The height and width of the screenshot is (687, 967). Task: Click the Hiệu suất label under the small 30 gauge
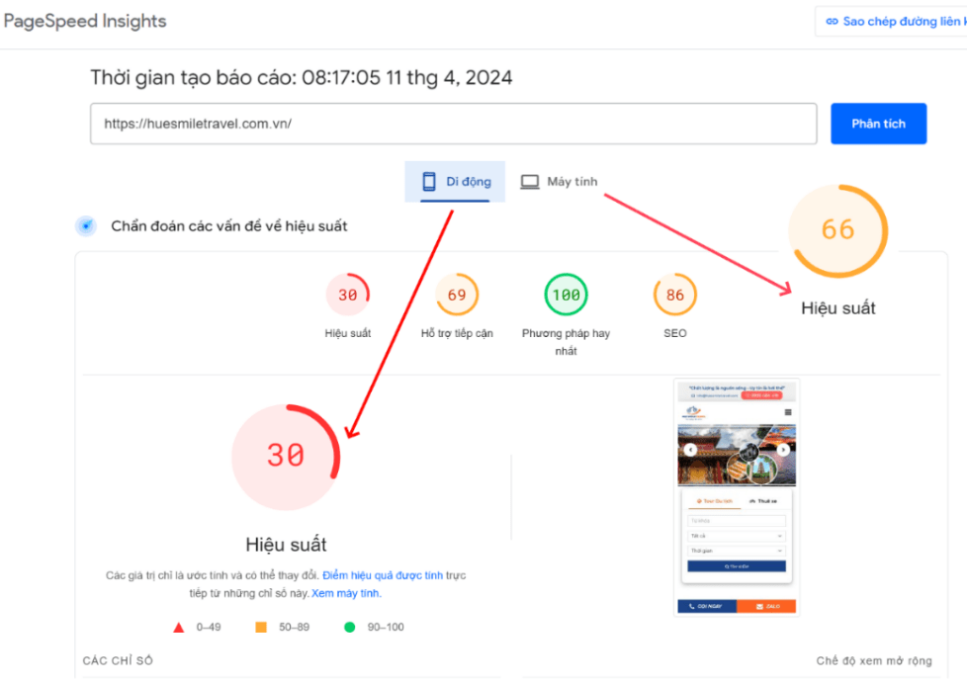(x=348, y=334)
